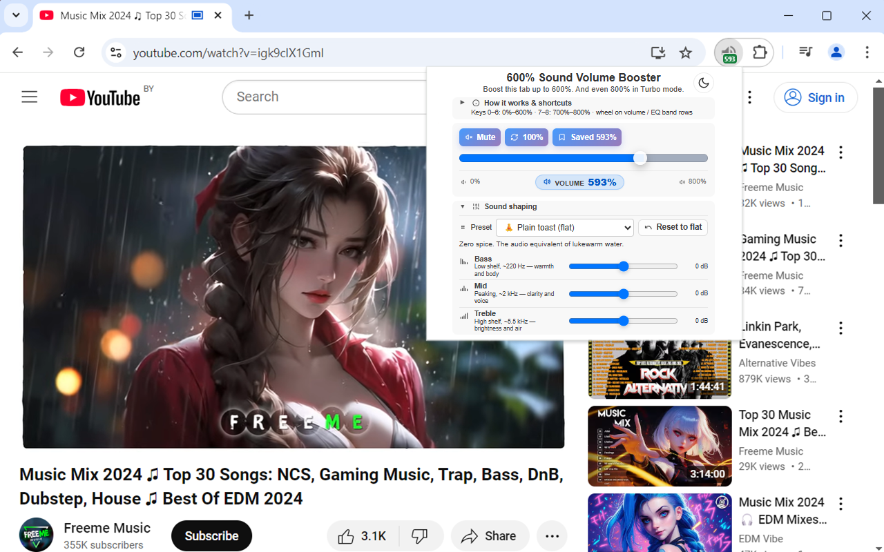Open the Music Mix 2024 EDM Mixes title
This screenshot has width=884, height=552.
pos(782,511)
